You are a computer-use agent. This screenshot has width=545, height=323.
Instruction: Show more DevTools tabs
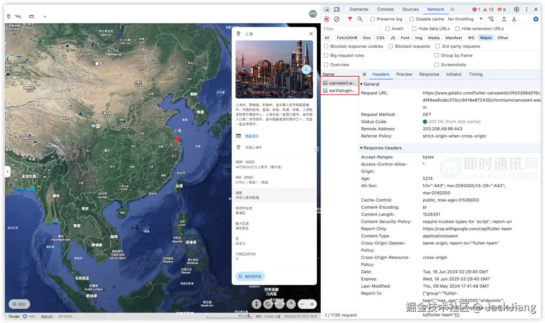[x=452, y=9]
